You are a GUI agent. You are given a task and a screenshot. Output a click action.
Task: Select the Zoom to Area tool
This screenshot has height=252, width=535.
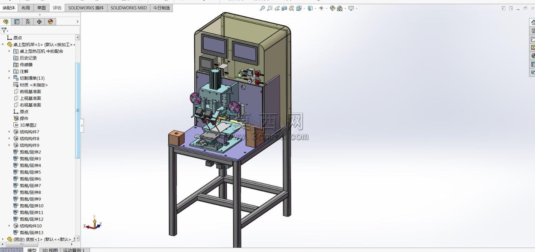tap(270, 8)
